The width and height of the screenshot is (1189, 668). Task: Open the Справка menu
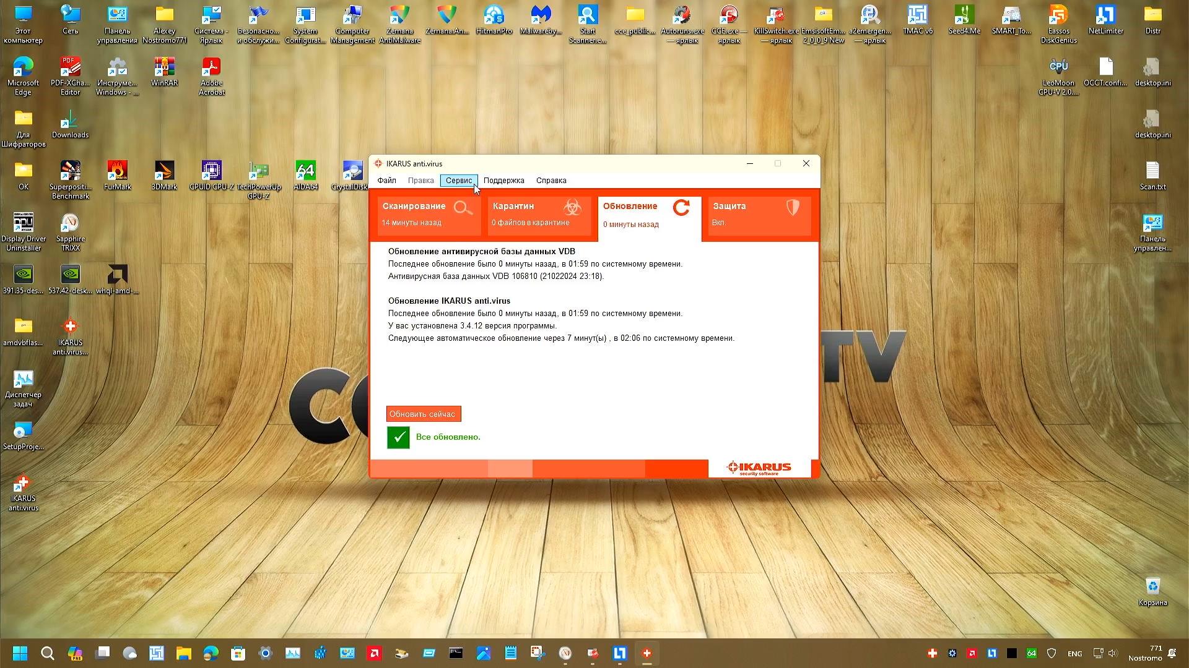tap(551, 181)
